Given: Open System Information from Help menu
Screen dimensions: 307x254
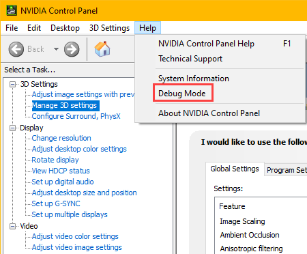Looking at the screenshot, I should pyautogui.click(x=194, y=79).
